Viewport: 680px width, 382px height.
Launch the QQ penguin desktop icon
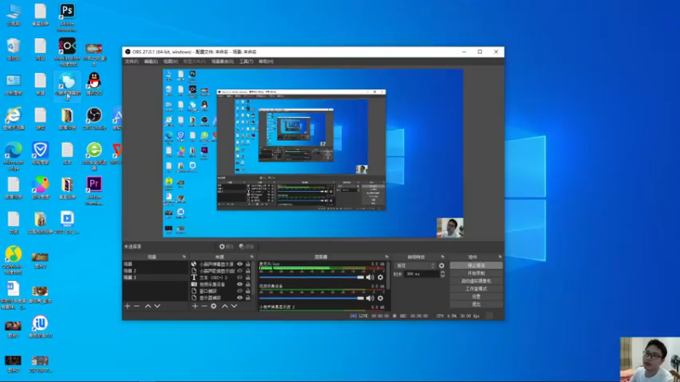(94, 84)
